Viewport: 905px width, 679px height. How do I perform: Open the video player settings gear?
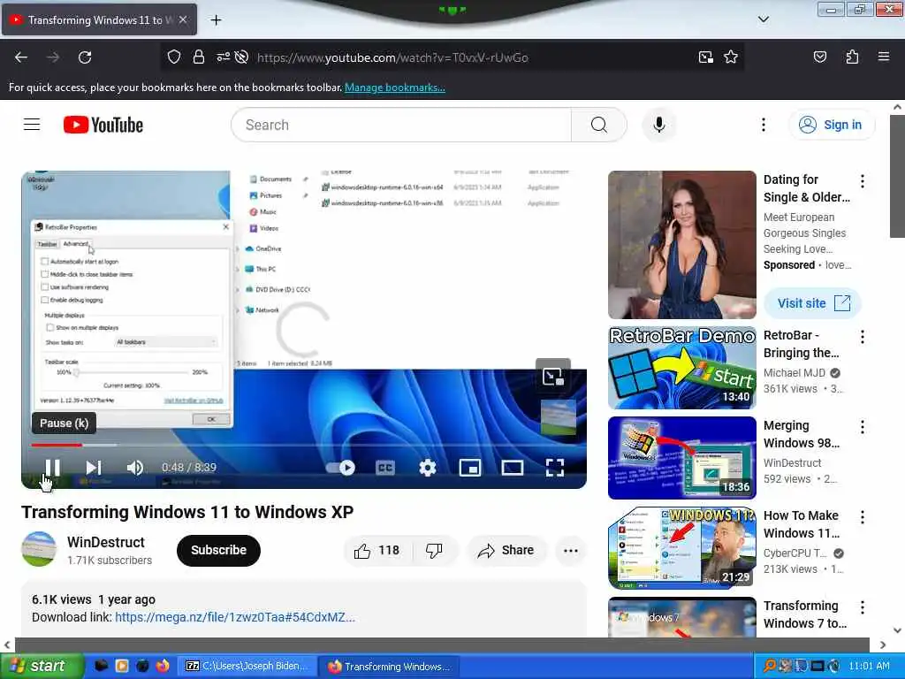click(x=427, y=468)
